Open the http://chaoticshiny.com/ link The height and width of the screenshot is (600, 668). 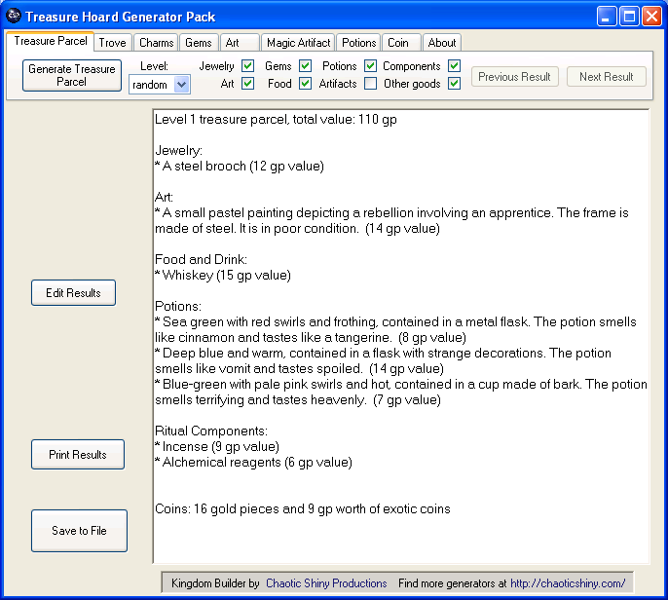[568, 582]
